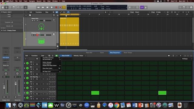Click the Record button in transport
Screen dimensions: 194x109
click(x=56, y=7)
